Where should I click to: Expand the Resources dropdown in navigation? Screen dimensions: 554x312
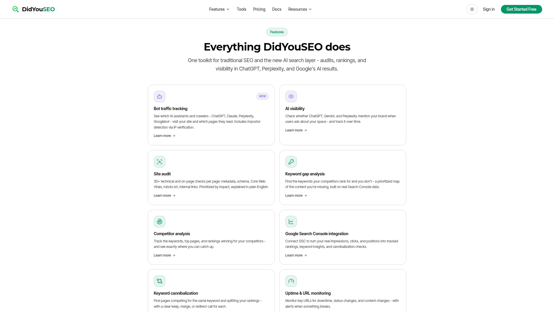click(300, 9)
